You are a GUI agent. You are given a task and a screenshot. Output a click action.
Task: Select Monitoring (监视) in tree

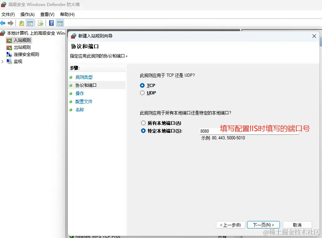tap(18, 62)
